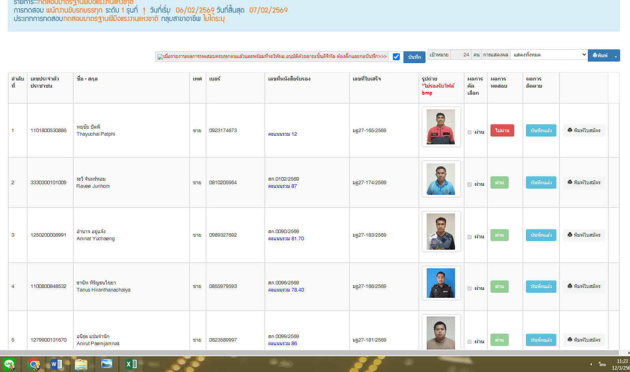Click red ไม่ผ่าน result for Thayuchai
This screenshot has width=630, height=372.
coord(502,131)
